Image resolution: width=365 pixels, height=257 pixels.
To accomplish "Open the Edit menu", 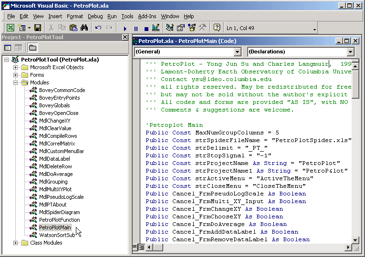I will (24, 16).
